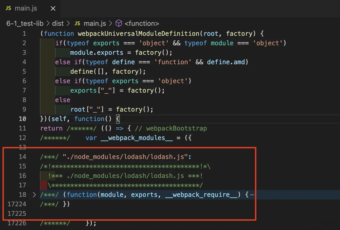Open the dist breadcrumb folder

click(58, 23)
